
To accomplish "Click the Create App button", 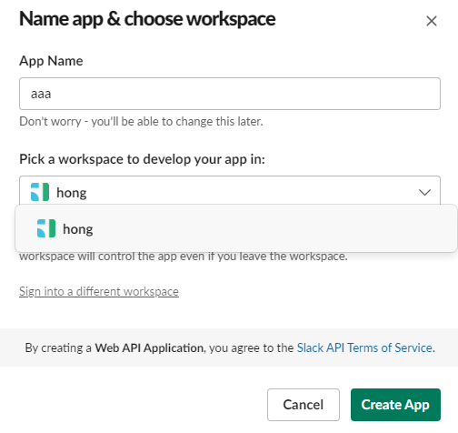I will 395,405.
